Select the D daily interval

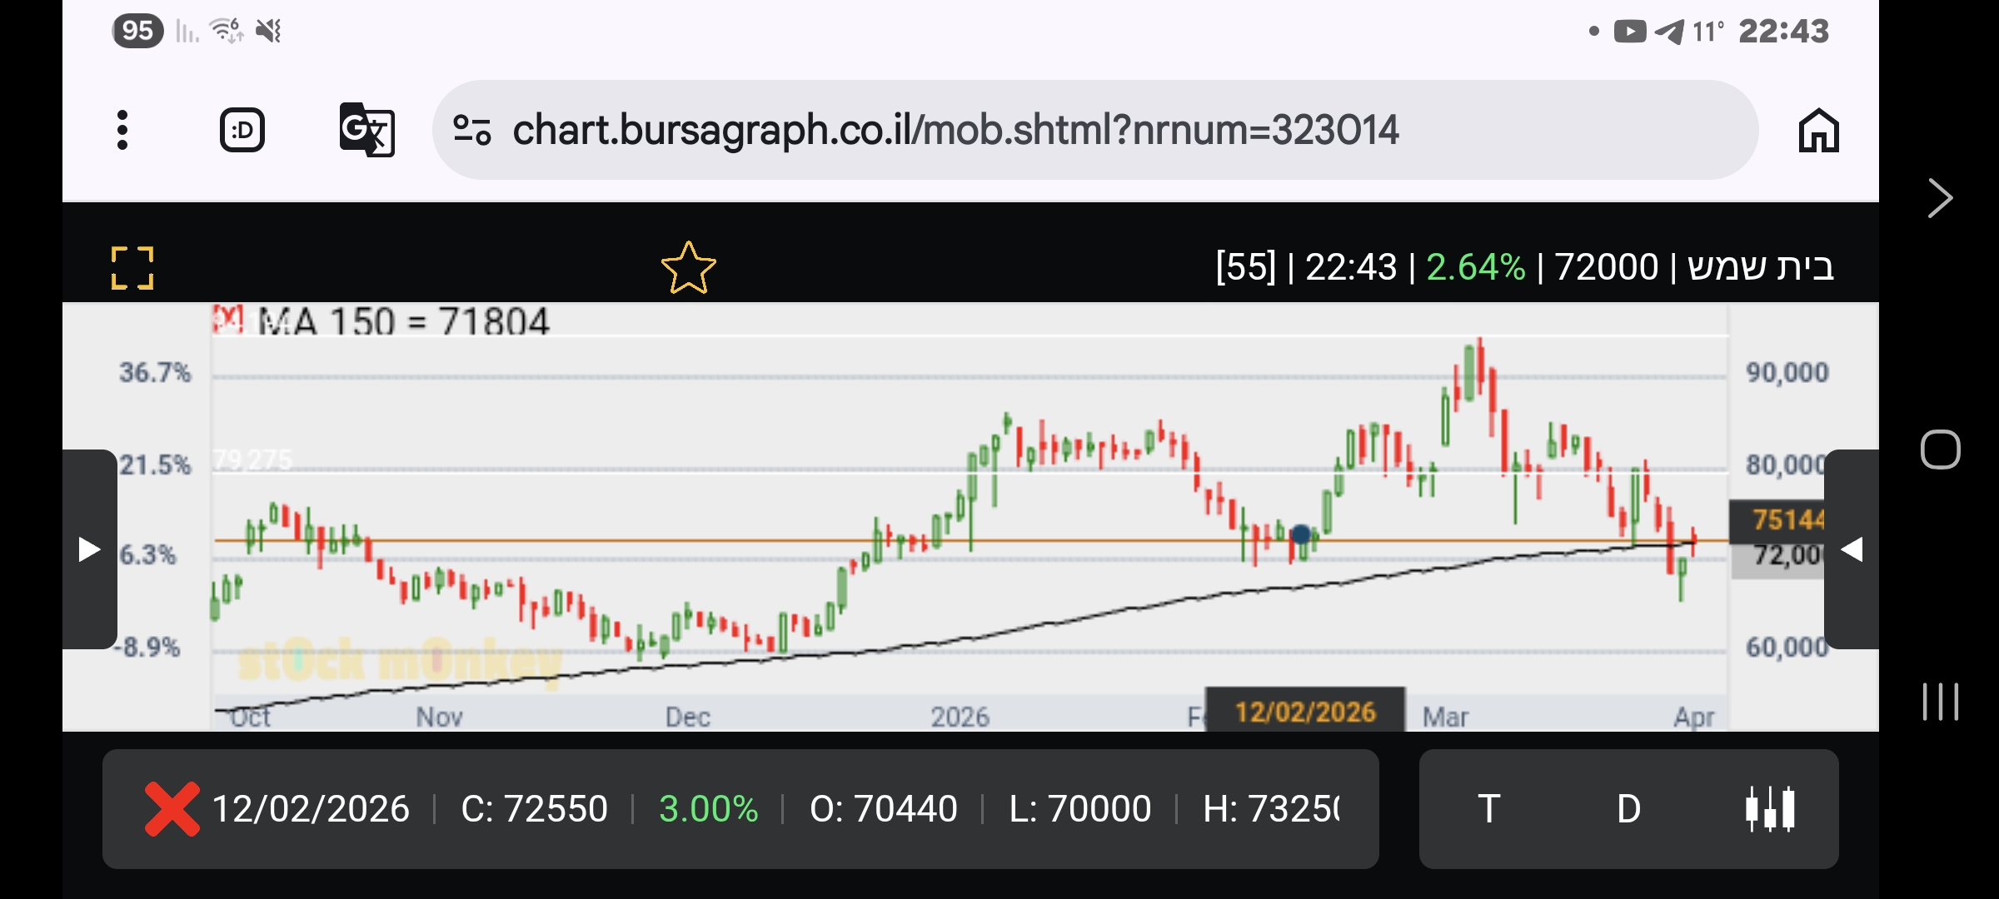1628,808
